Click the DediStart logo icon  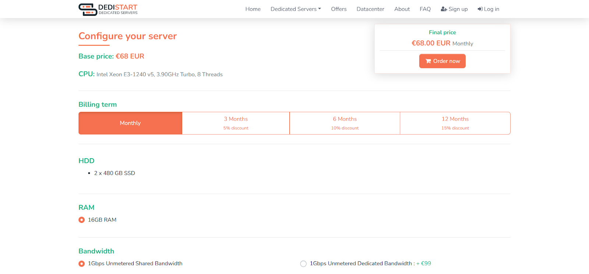(x=88, y=10)
